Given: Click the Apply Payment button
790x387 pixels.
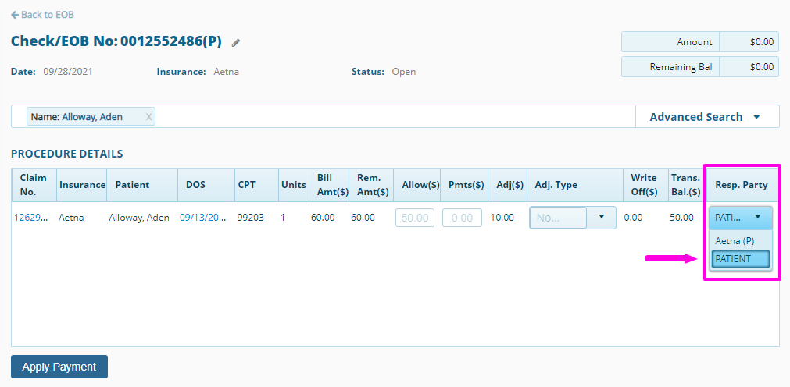Looking at the screenshot, I should [59, 367].
